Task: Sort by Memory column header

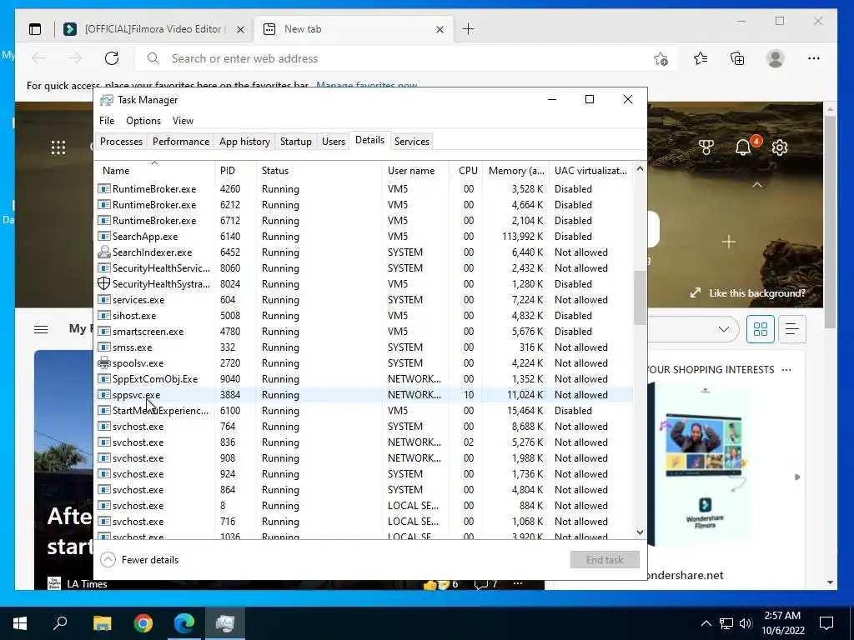Action: (x=515, y=170)
